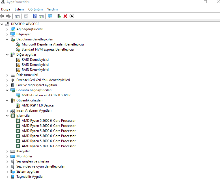Select the Monitörler display icon
This screenshot has height=180, width=220.
tap(13, 156)
